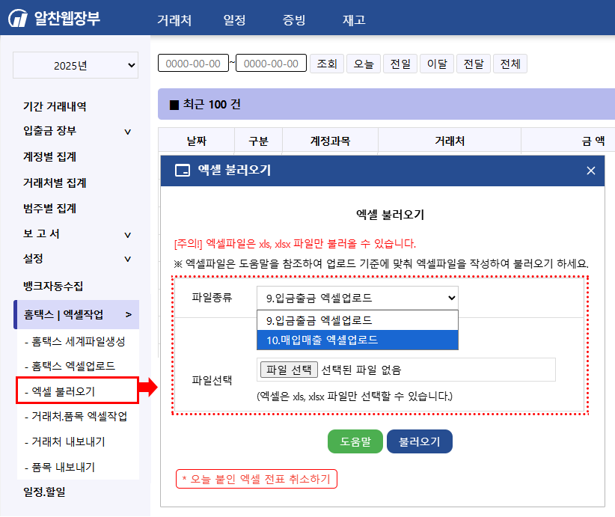
Task: Open the 증빙 top menu
Action: coord(294,19)
